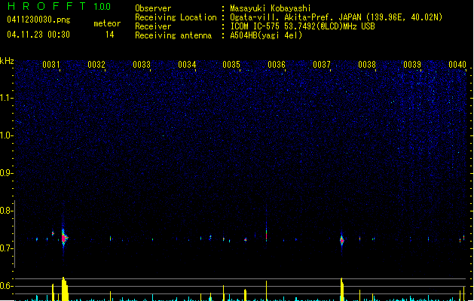Click the version number 1.00
Image resolution: width=474 pixels, height=301 pixels.
(102, 6)
